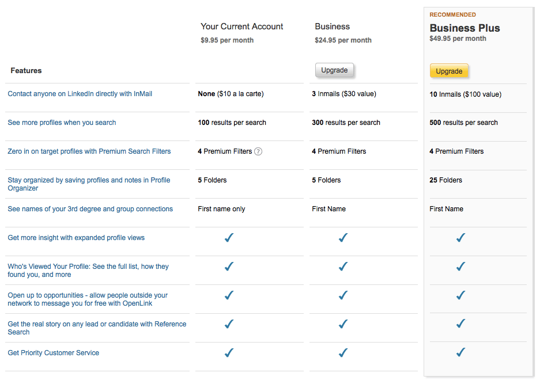The width and height of the screenshot is (540, 384).
Task: Click the 'RECOMMENDED' label
Action: pos(452,15)
